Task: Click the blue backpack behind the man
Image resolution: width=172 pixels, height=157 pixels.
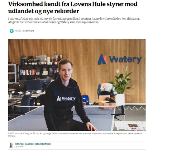Action: click(85, 99)
